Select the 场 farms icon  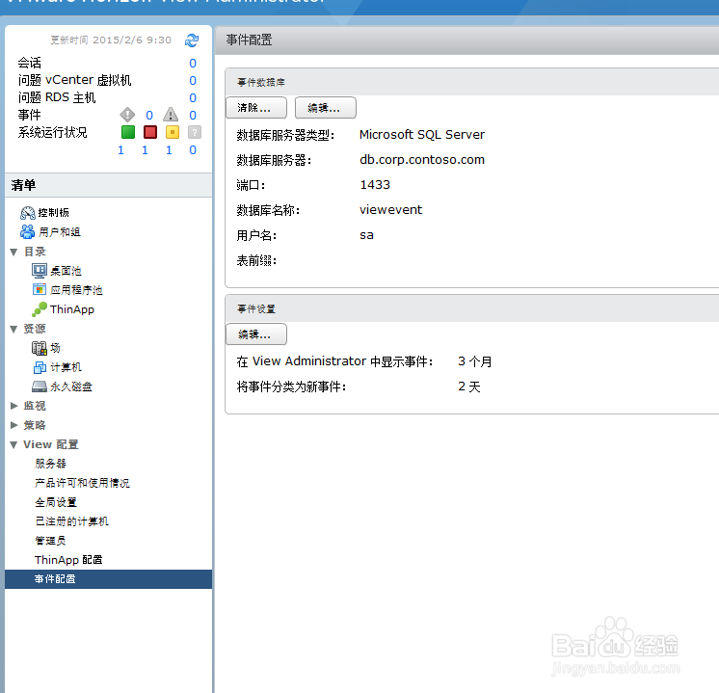pos(40,348)
